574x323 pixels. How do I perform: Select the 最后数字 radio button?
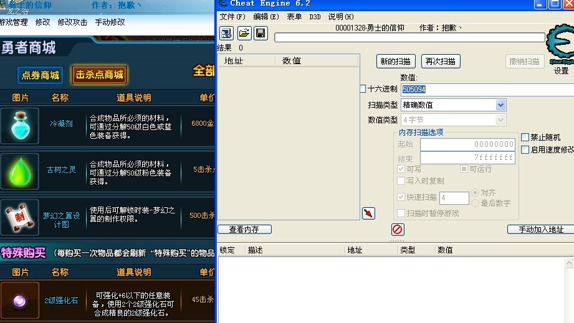coord(475,203)
